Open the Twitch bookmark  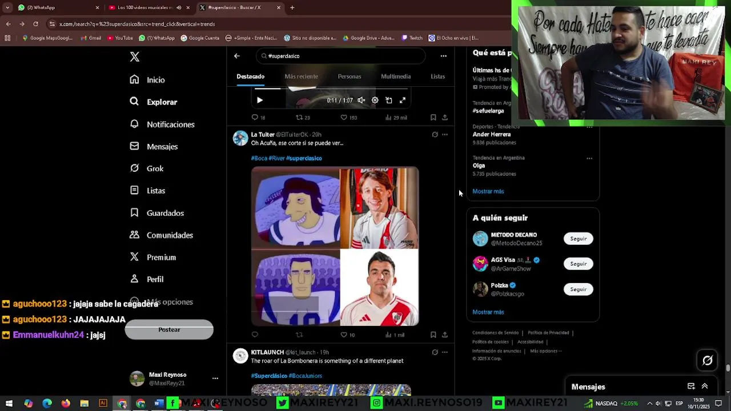[412, 38]
